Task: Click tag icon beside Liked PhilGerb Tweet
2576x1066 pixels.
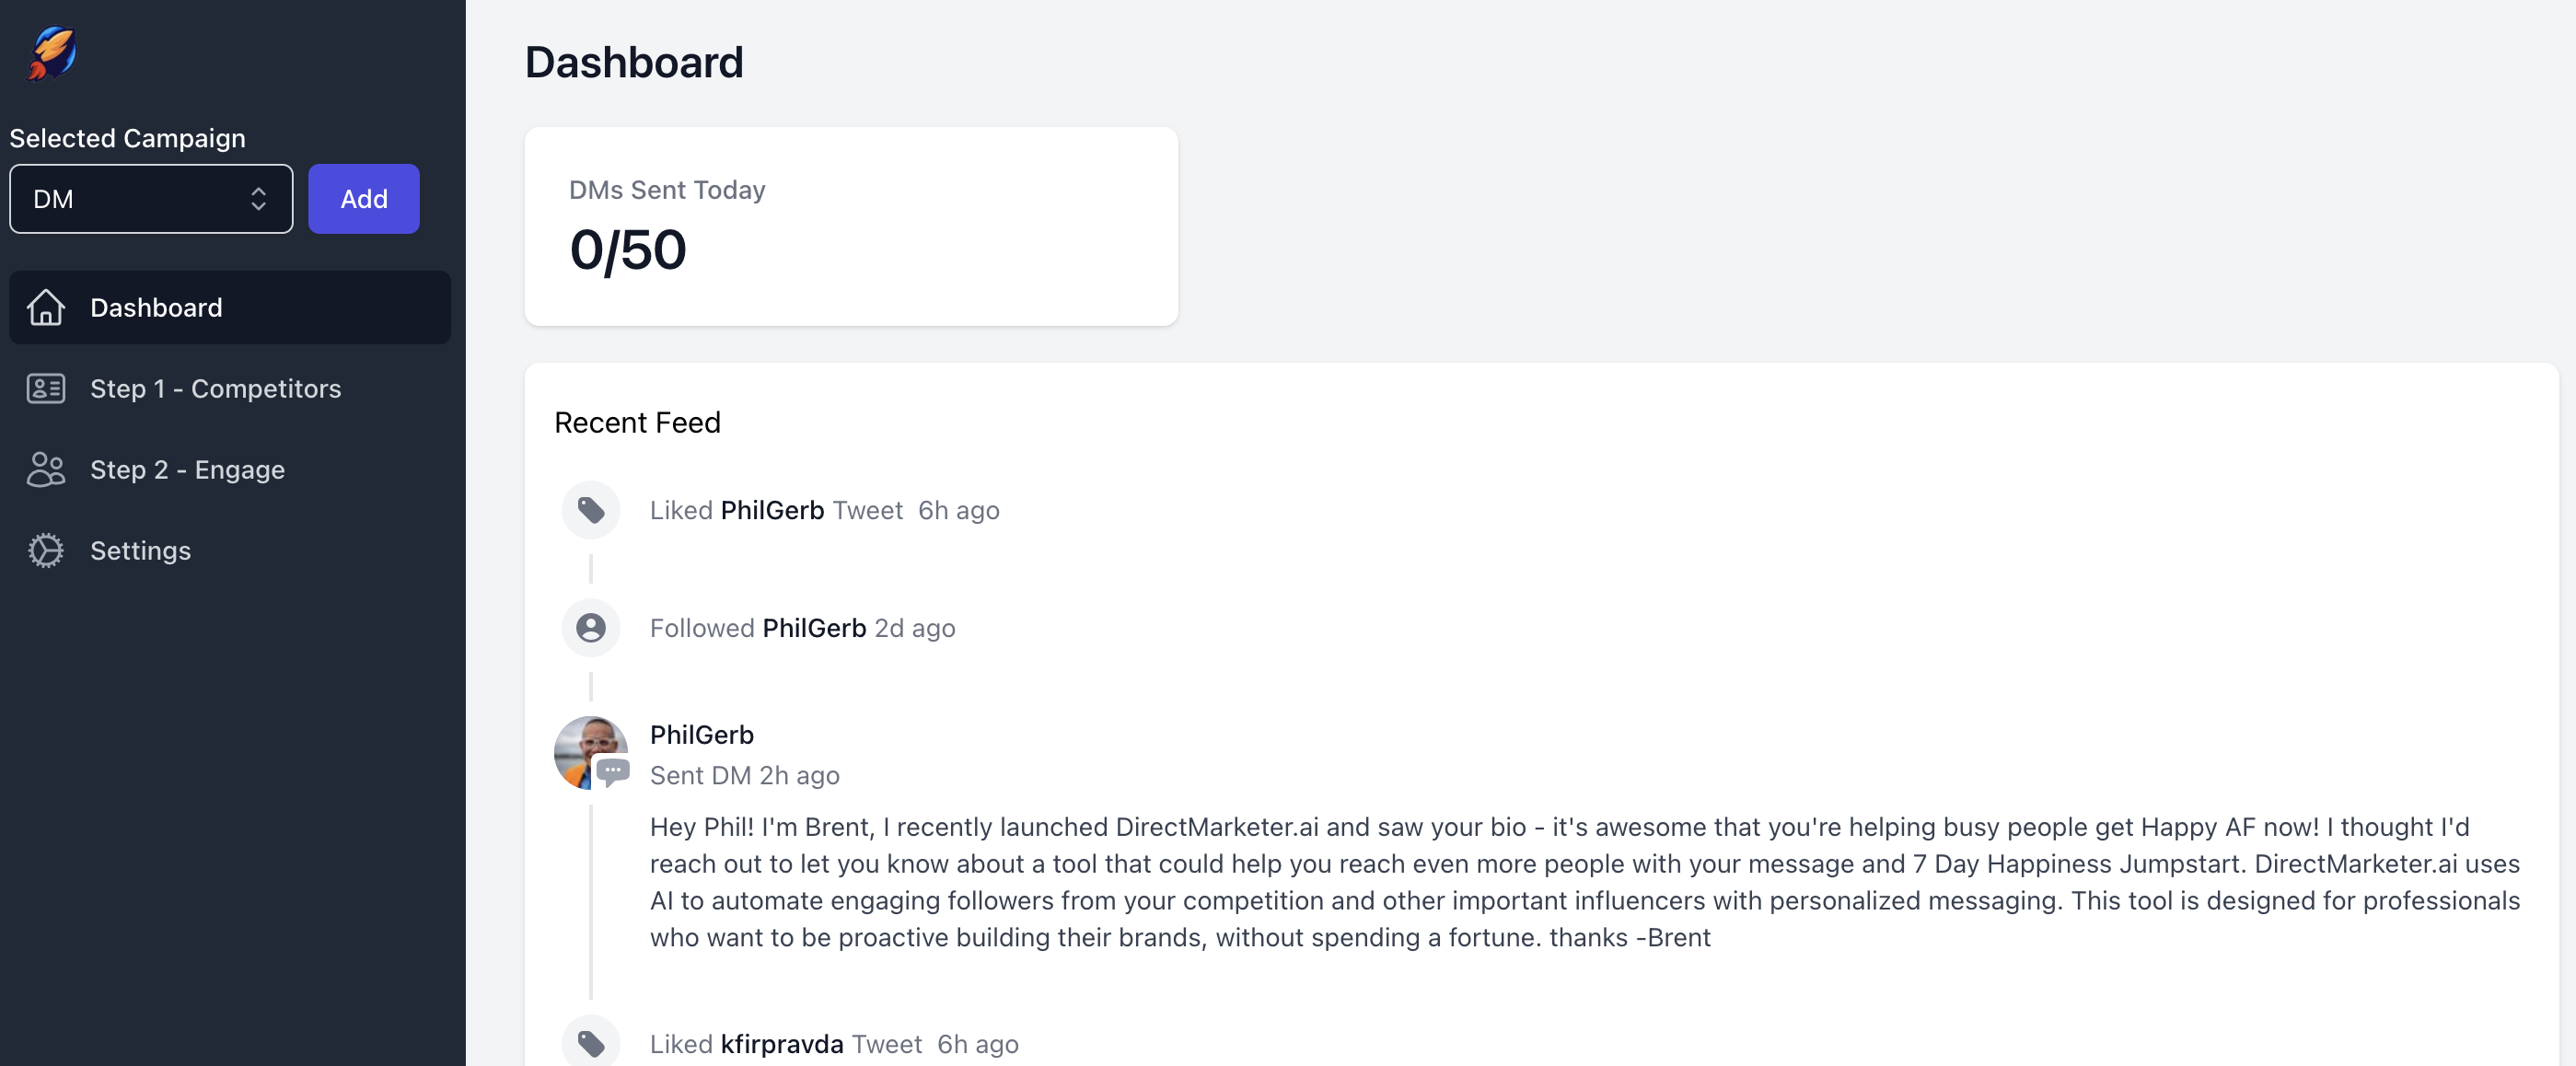Action: pyautogui.click(x=591, y=511)
